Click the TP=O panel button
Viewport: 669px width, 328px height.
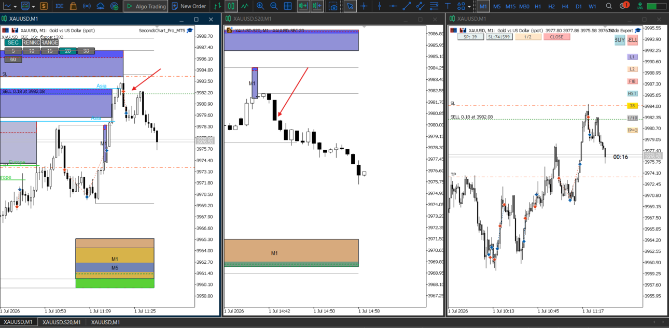[x=632, y=131]
